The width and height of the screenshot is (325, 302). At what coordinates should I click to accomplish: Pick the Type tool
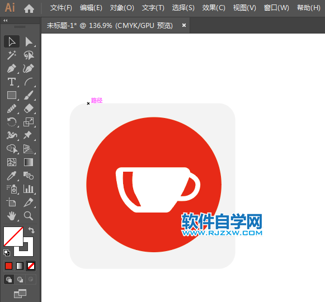(12, 82)
